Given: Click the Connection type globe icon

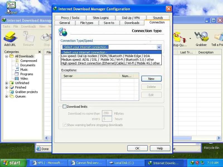Looking at the screenshot, I should [x=63, y=32].
